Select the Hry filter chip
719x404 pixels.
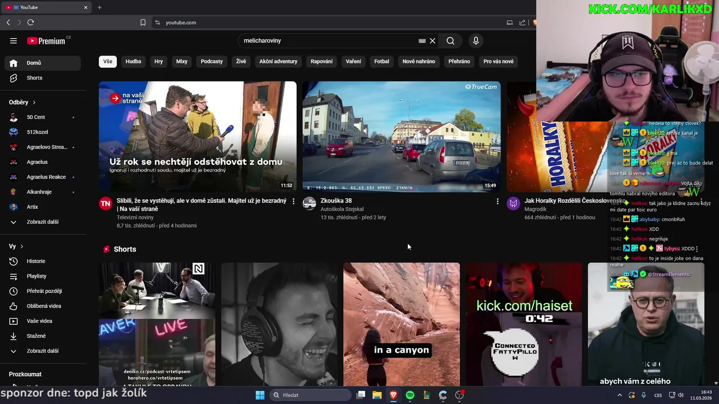pyautogui.click(x=158, y=61)
